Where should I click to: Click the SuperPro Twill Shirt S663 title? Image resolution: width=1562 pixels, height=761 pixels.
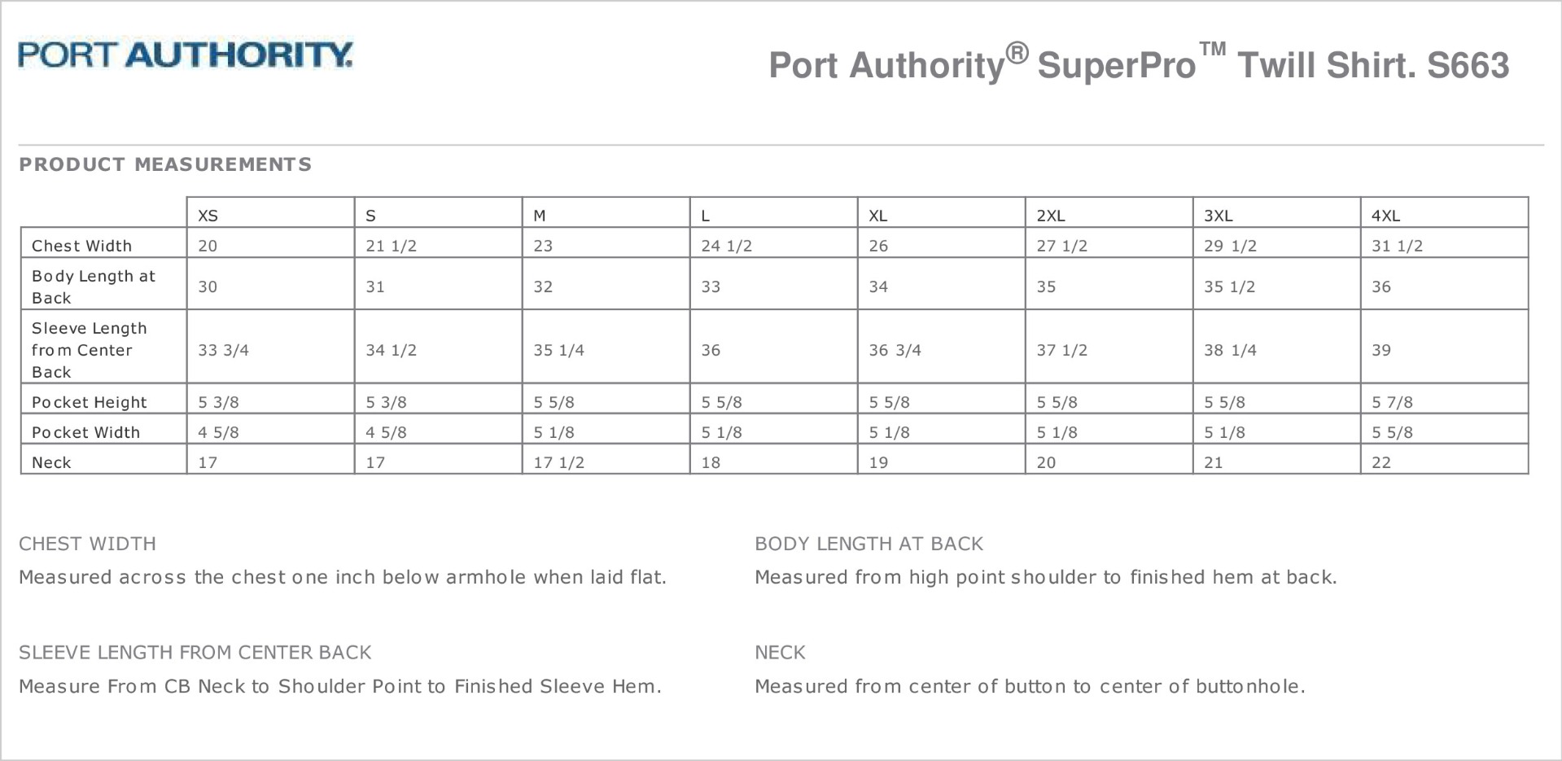click(x=1138, y=65)
